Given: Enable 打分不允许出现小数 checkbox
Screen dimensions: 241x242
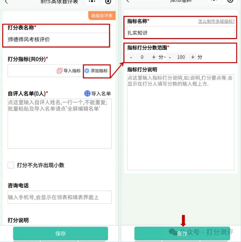Looking at the screenshot, I should click(x=11, y=165).
